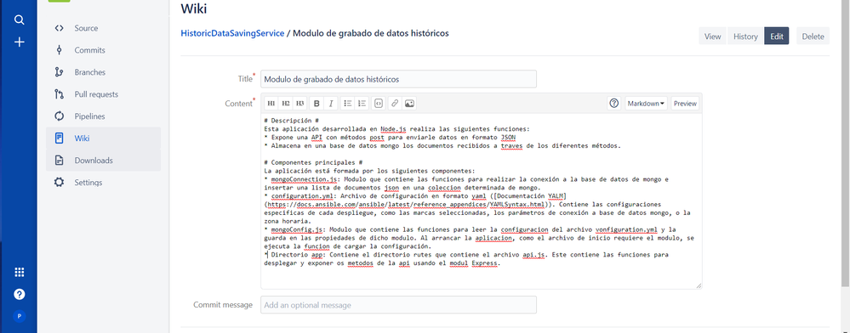Toggle italic formatting
Screen dimensions: 850x333
tap(331, 104)
